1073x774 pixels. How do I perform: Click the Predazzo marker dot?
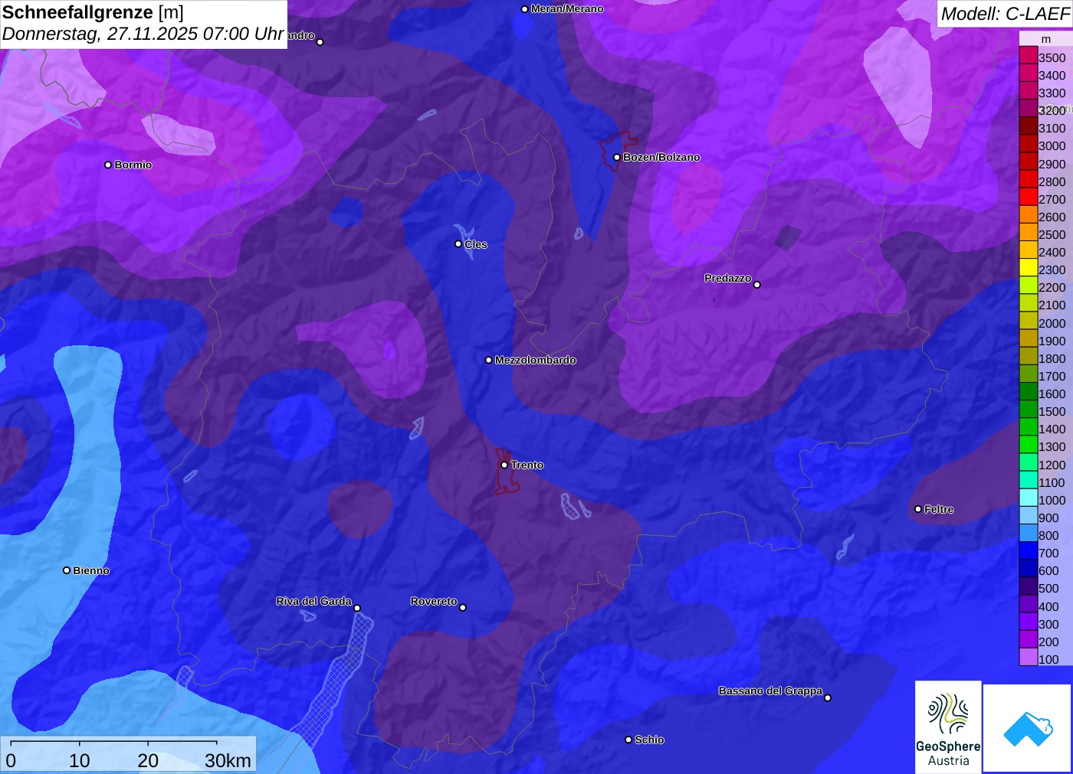[x=756, y=285]
